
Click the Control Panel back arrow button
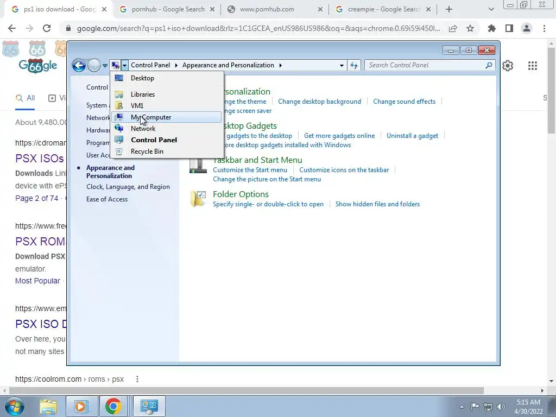click(x=79, y=65)
